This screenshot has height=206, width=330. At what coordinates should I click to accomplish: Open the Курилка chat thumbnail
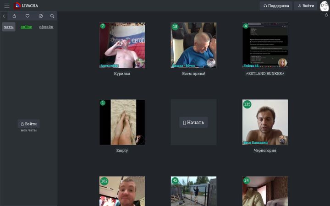click(x=122, y=45)
